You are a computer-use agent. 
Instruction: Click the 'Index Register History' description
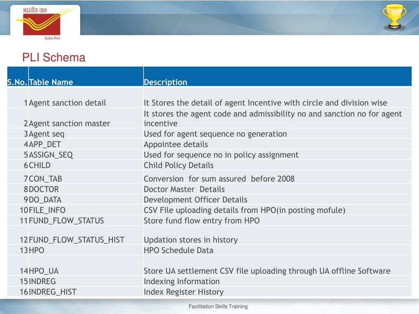184,292
